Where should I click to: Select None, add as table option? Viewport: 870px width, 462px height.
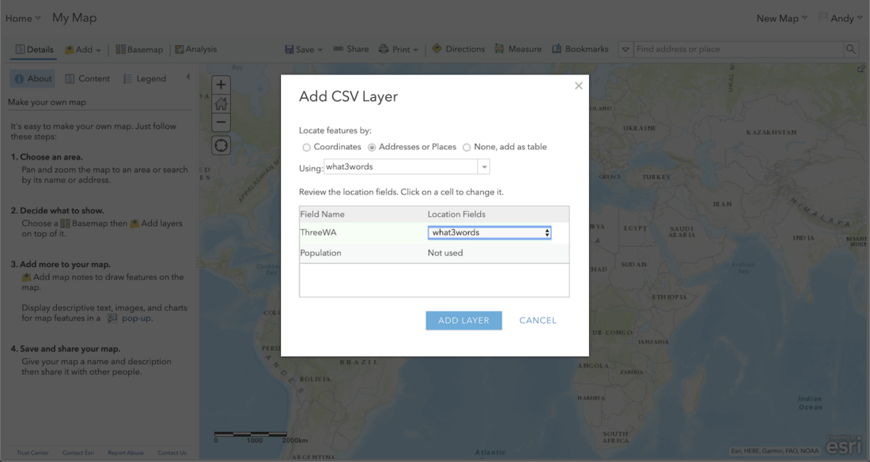[467, 148]
